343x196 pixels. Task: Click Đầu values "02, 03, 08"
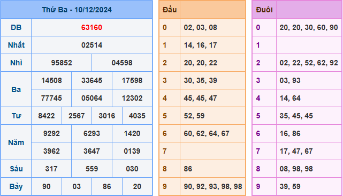(x=200, y=28)
